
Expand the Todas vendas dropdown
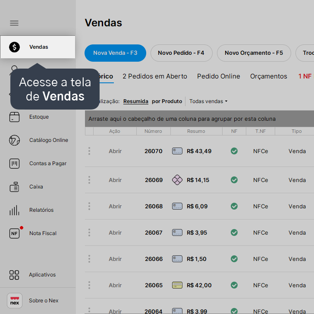coord(208,101)
